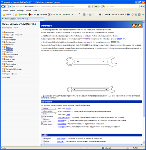
Task: Click the compatibility view icon
Action: click(x=92, y=7)
